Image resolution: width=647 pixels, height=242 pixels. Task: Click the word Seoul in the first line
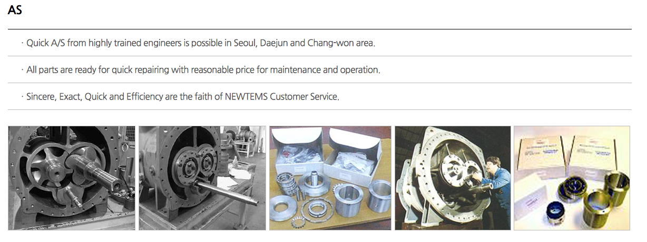point(244,43)
